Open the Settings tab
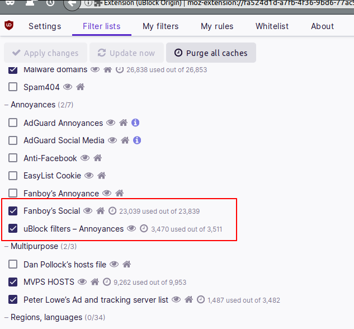The width and height of the screenshot is (354, 329). point(45,26)
